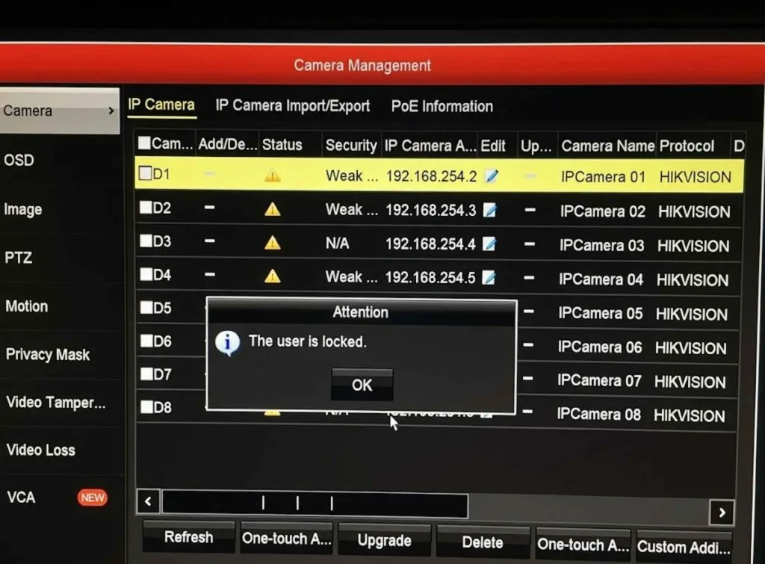Click the upgrade dash icon for IPCamera 06
The width and height of the screenshot is (765, 564).
pyautogui.click(x=528, y=345)
